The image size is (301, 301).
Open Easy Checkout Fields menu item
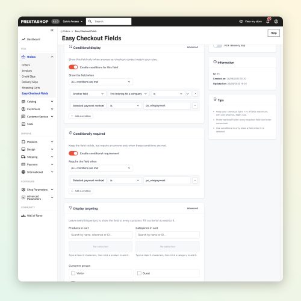[35, 93]
